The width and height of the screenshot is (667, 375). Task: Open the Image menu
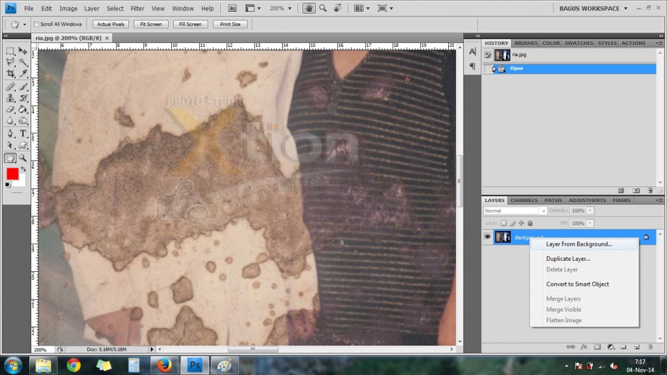pyautogui.click(x=68, y=8)
